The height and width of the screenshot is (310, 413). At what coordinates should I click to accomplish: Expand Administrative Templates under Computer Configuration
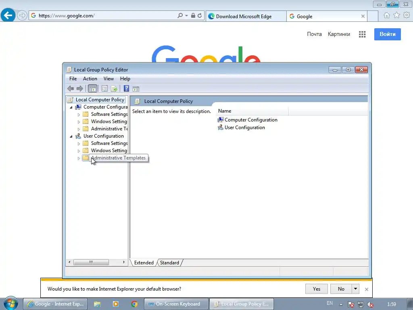click(x=79, y=129)
